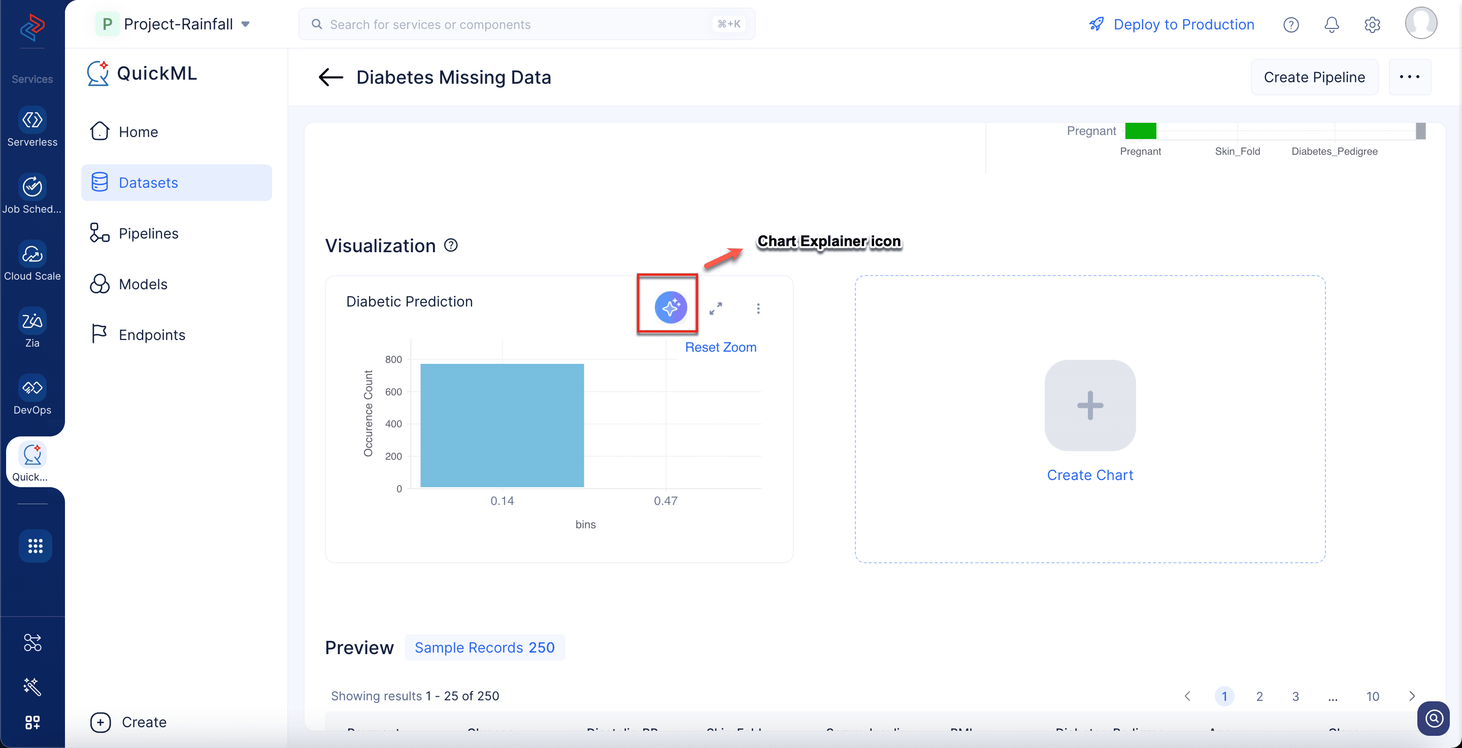This screenshot has width=1462, height=748.
Task: Click the Showing results 1 - 25 of 250 text
Action: (415, 696)
